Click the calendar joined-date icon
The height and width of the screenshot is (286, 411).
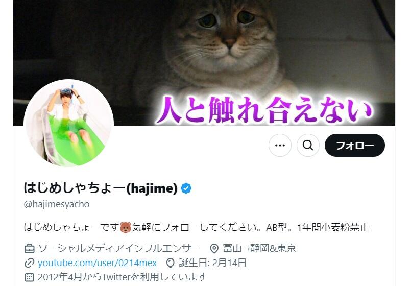[30, 277]
